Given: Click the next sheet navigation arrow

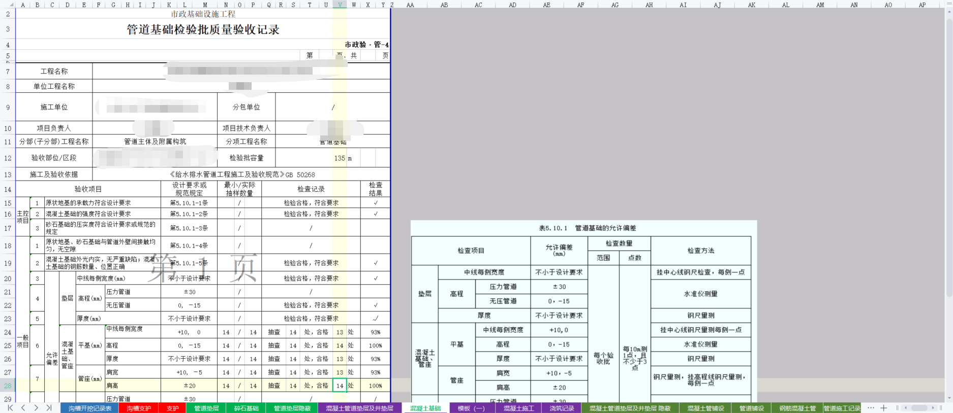Looking at the screenshot, I should tap(36, 408).
